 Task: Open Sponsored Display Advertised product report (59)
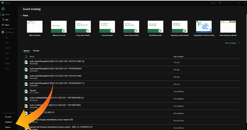click(x=131, y=121)
